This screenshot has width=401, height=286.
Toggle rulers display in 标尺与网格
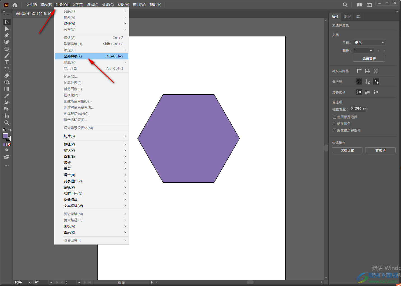(359, 71)
